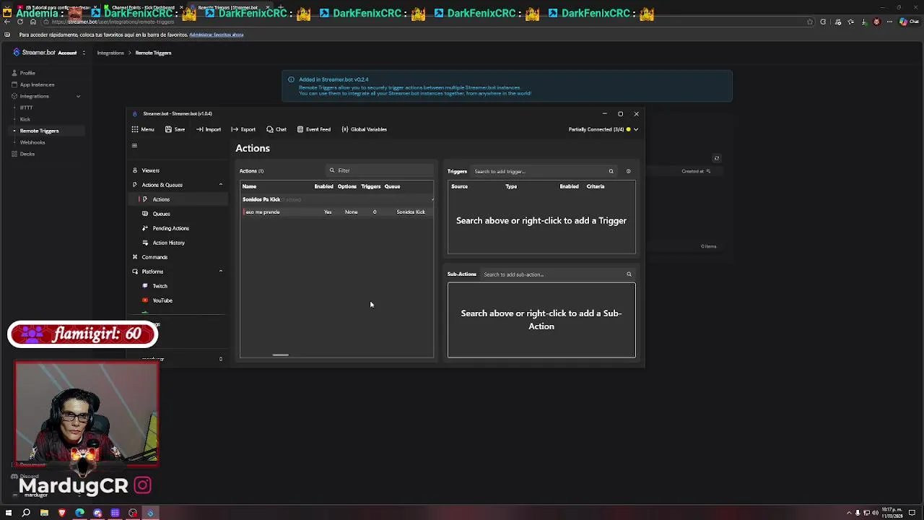Collapse the Platforms section chevron

coord(221,272)
